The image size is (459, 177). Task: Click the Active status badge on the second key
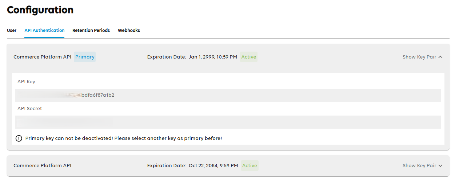click(250, 166)
